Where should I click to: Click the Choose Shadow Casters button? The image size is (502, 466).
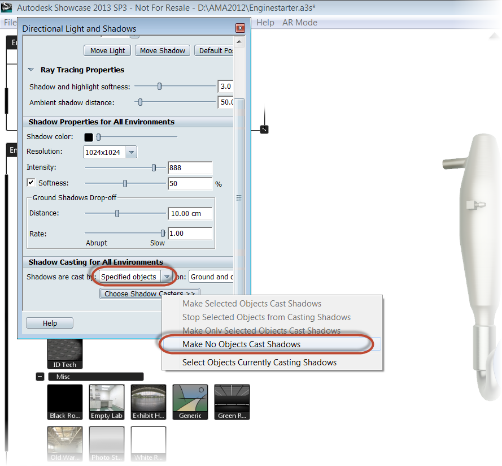(x=150, y=294)
